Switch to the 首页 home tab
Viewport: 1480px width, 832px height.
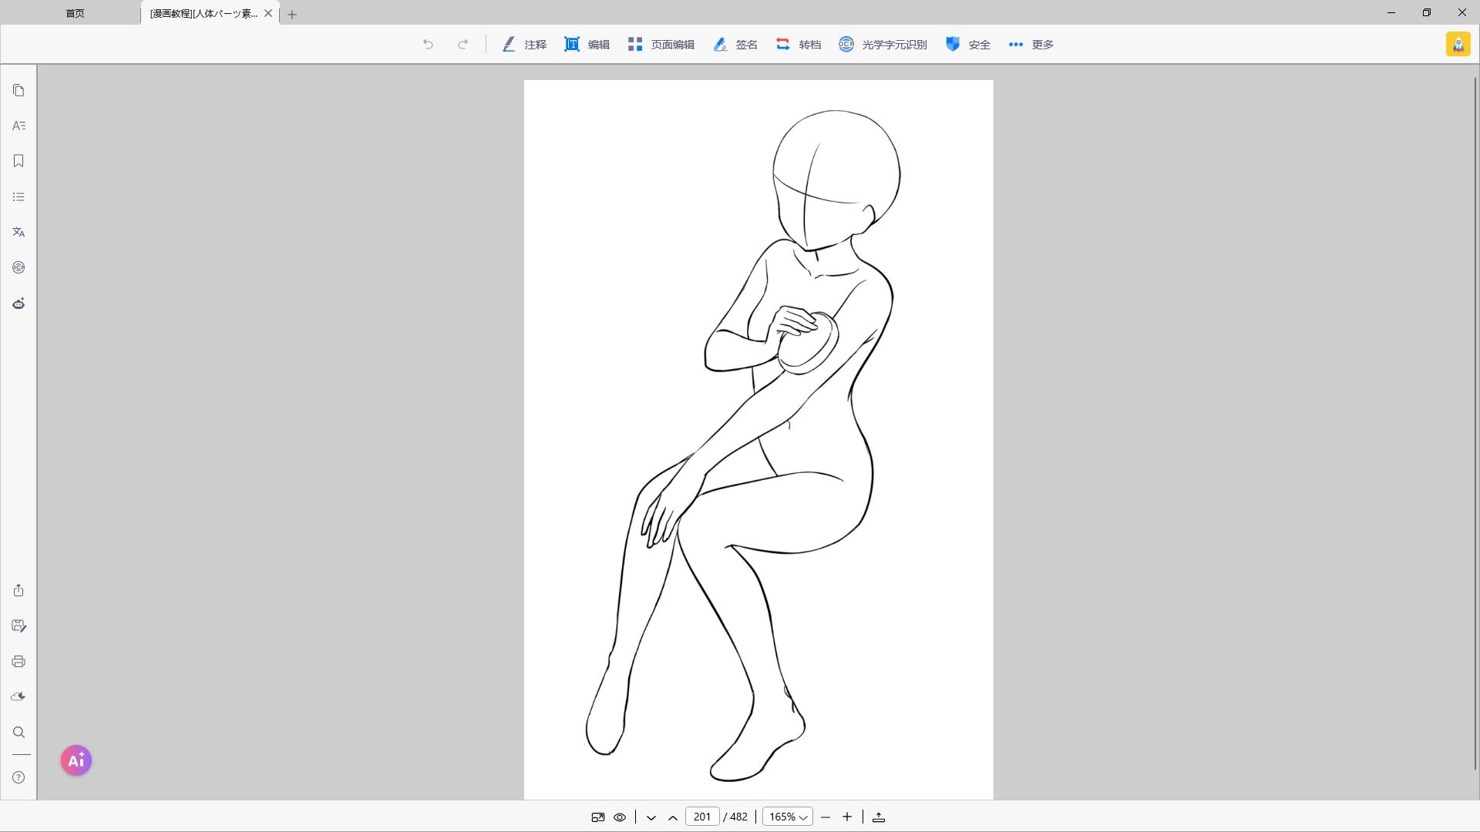[x=75, y=13]
